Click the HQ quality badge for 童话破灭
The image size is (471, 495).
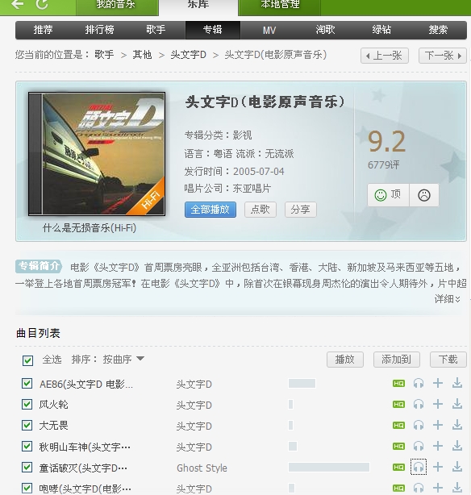point(398,468)
